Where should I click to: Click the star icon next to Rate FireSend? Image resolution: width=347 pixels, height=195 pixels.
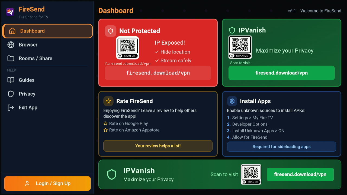(x=108, y=101)
